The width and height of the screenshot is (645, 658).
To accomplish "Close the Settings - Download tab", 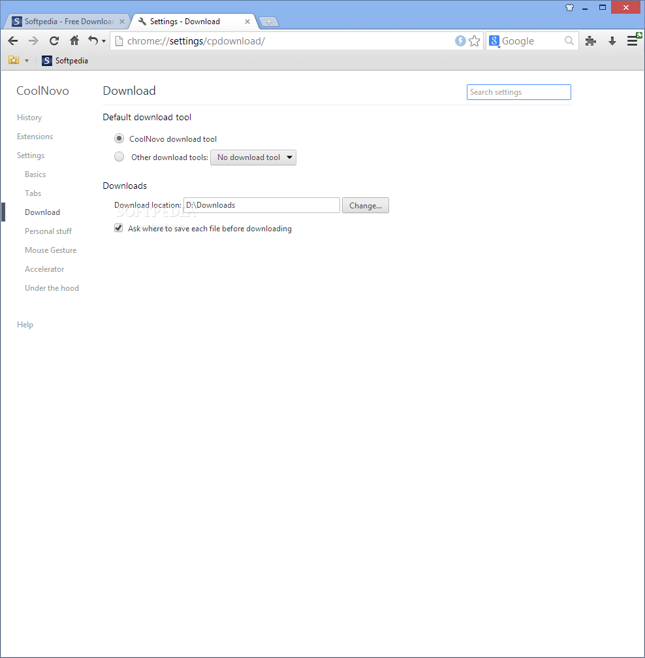I will point(247,22).
